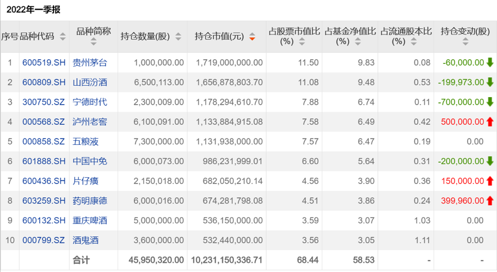Open stock code 300750.SZ
This screenshot has width=497, height=272.
tap(44, 102)
